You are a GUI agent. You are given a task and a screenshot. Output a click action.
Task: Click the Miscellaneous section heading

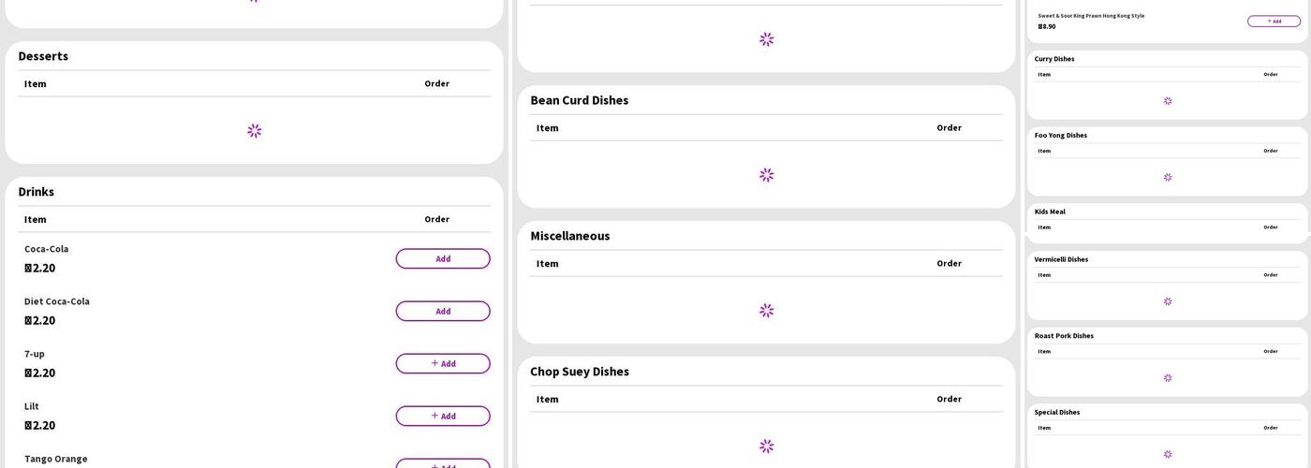570,236
